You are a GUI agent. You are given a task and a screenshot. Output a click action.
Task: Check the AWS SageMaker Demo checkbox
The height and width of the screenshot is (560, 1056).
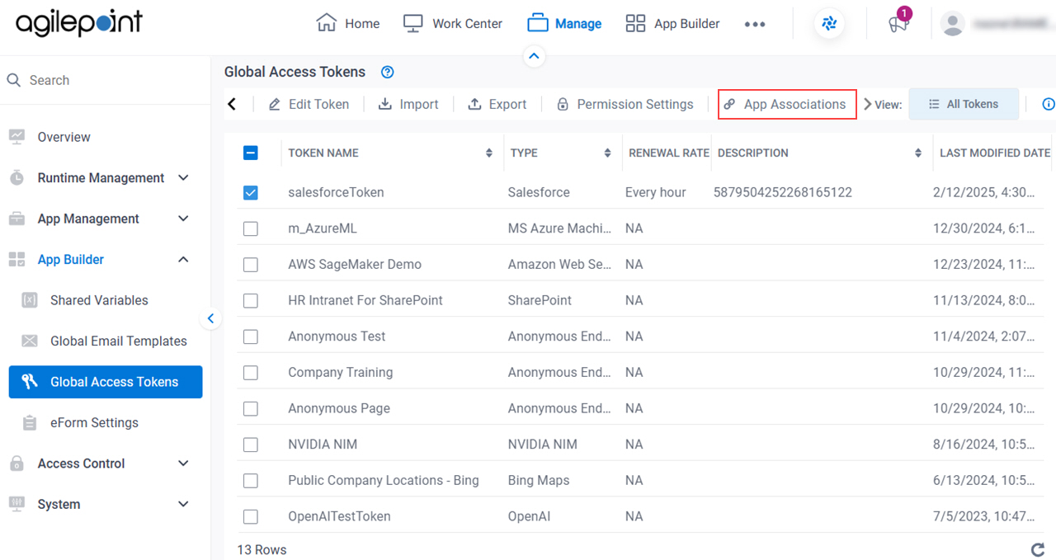251,265
